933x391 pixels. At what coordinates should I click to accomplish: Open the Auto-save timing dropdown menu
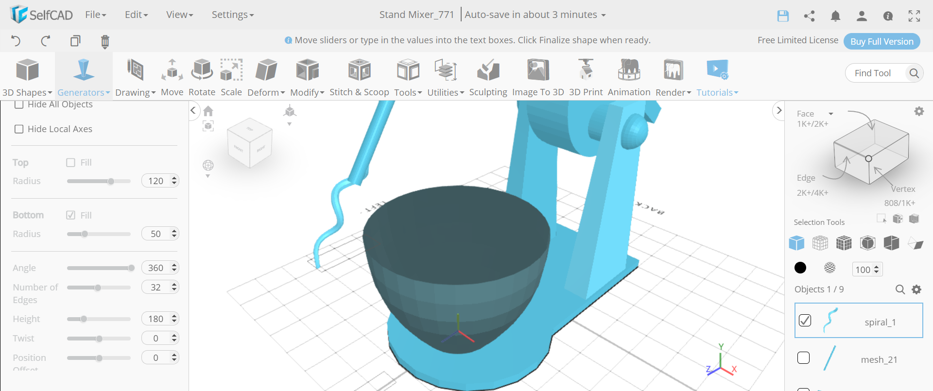[x=535, y=15]
